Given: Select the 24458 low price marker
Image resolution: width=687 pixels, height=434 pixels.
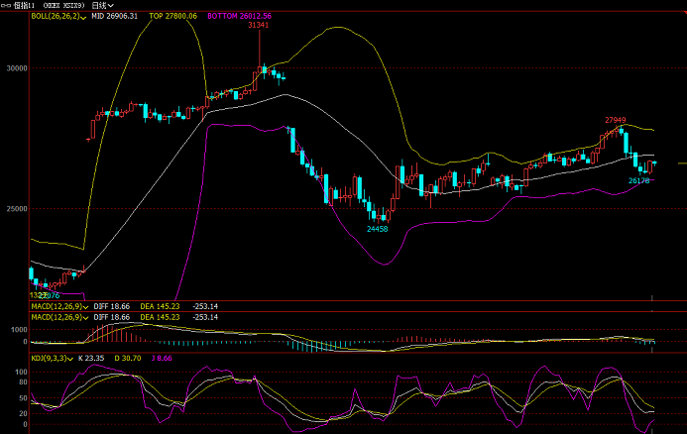Looking at the screenshot, I should tap(378, 229).
